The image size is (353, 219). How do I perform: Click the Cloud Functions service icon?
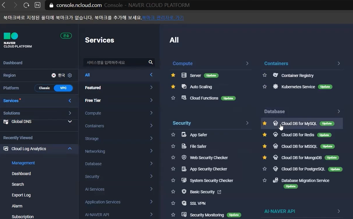(184, 98)
